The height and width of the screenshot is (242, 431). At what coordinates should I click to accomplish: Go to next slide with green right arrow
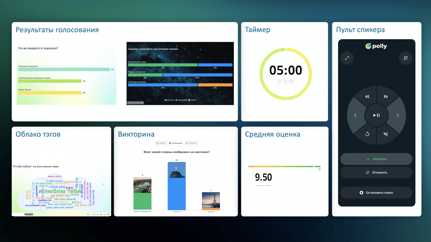click(x=398, y=115)
